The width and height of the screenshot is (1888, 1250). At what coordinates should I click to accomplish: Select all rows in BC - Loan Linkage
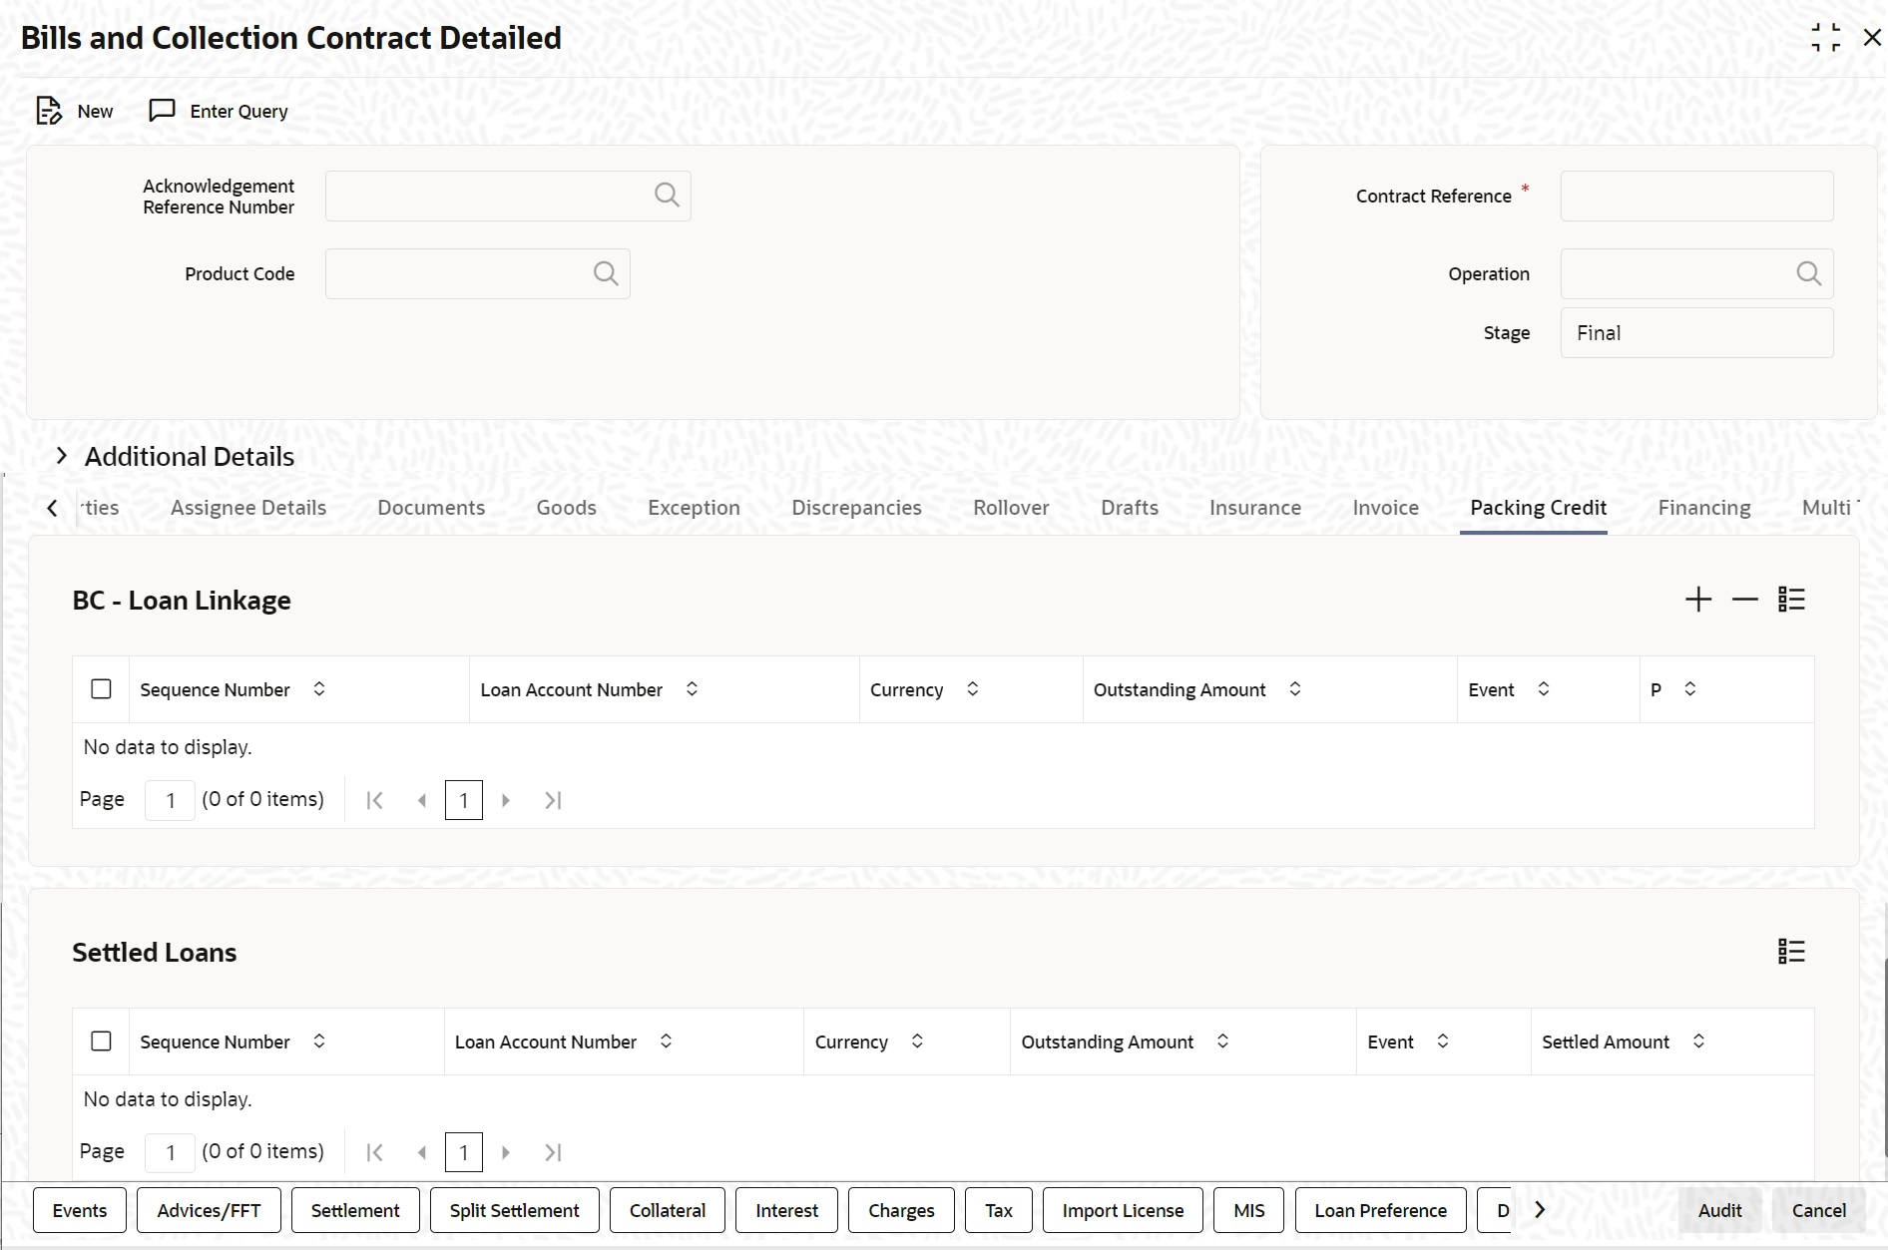point(101,689)
